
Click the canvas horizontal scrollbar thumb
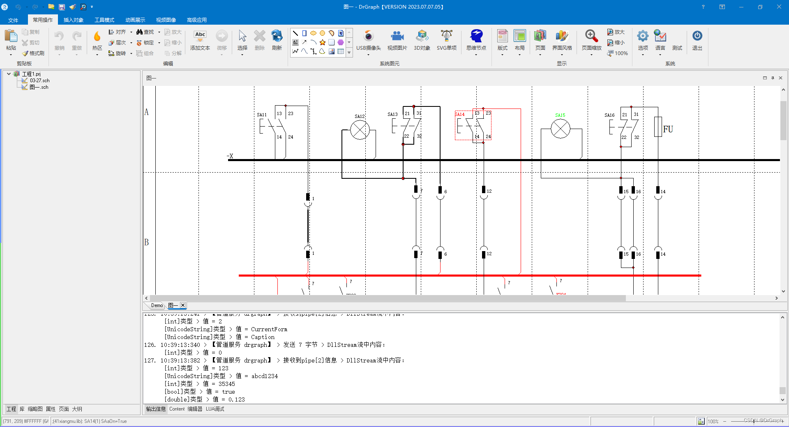388,298
